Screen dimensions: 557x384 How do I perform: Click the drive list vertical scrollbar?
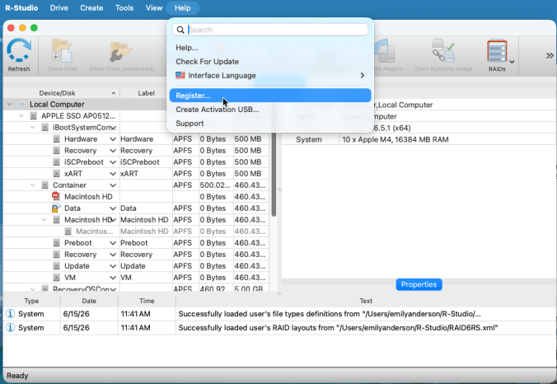tap(274, 174)
